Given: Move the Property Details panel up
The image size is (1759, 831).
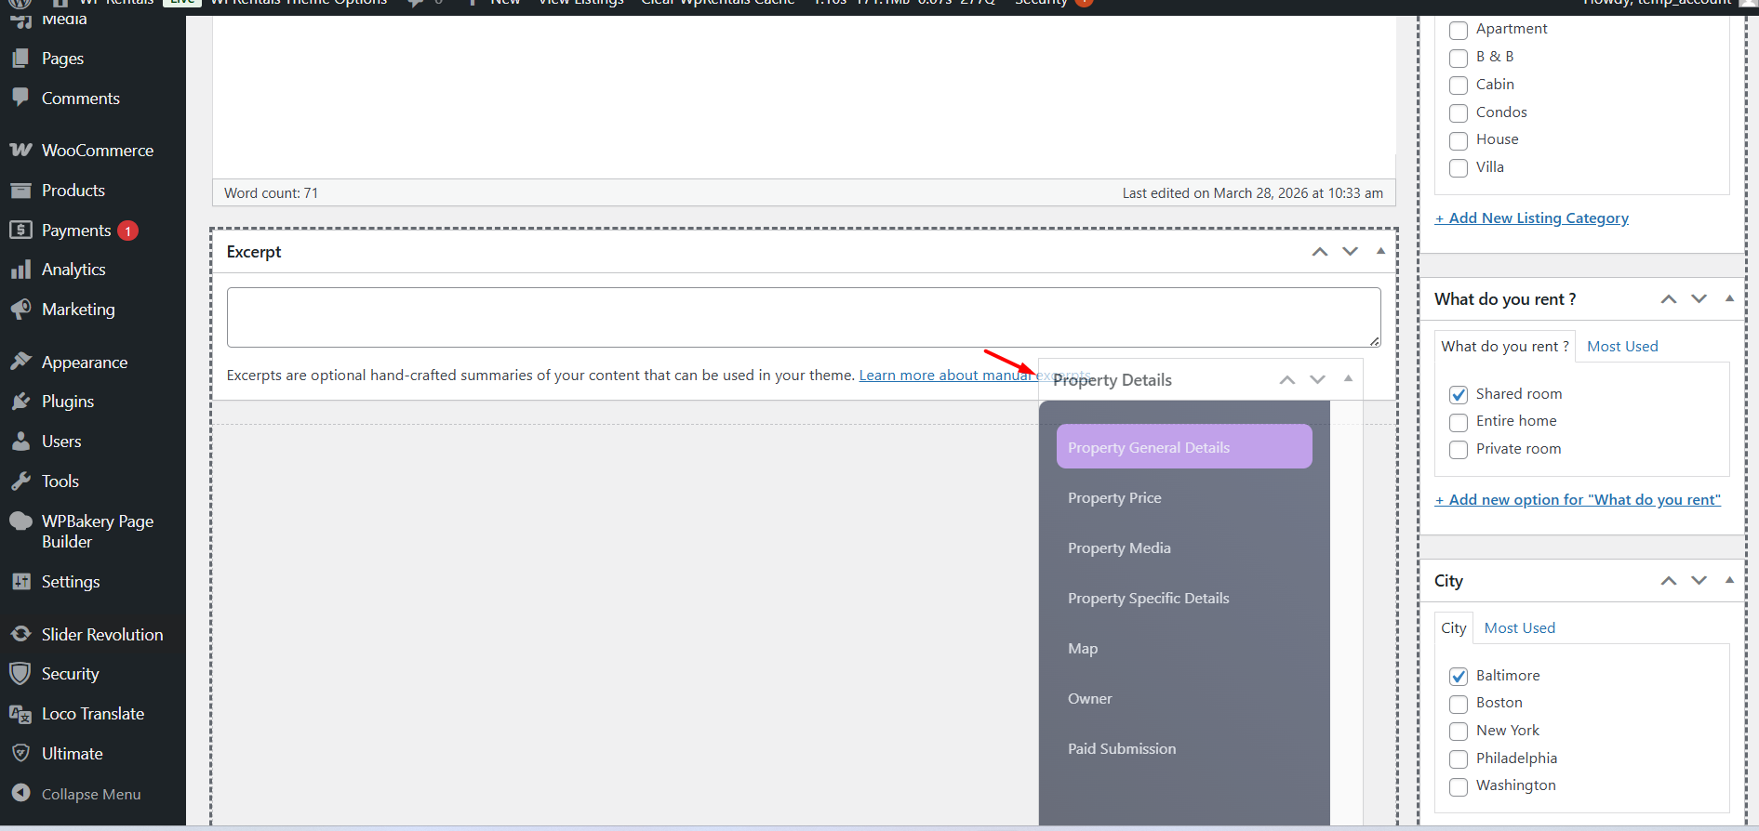Looking at the screenshot, I should tap(1287, 379).
